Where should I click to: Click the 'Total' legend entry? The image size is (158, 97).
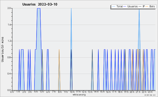pyautogui.click(x=119, y=6)
